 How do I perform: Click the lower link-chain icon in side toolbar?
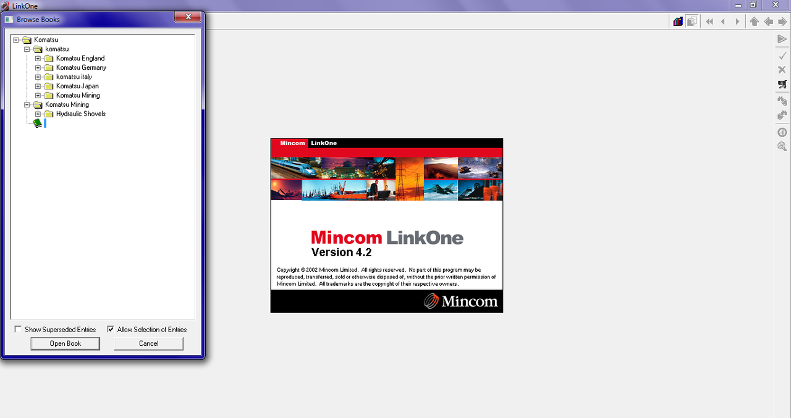pos(782,115)
